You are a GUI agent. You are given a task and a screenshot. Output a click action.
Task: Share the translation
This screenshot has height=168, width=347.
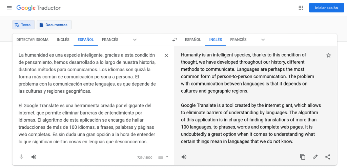(x=328, y=157)
